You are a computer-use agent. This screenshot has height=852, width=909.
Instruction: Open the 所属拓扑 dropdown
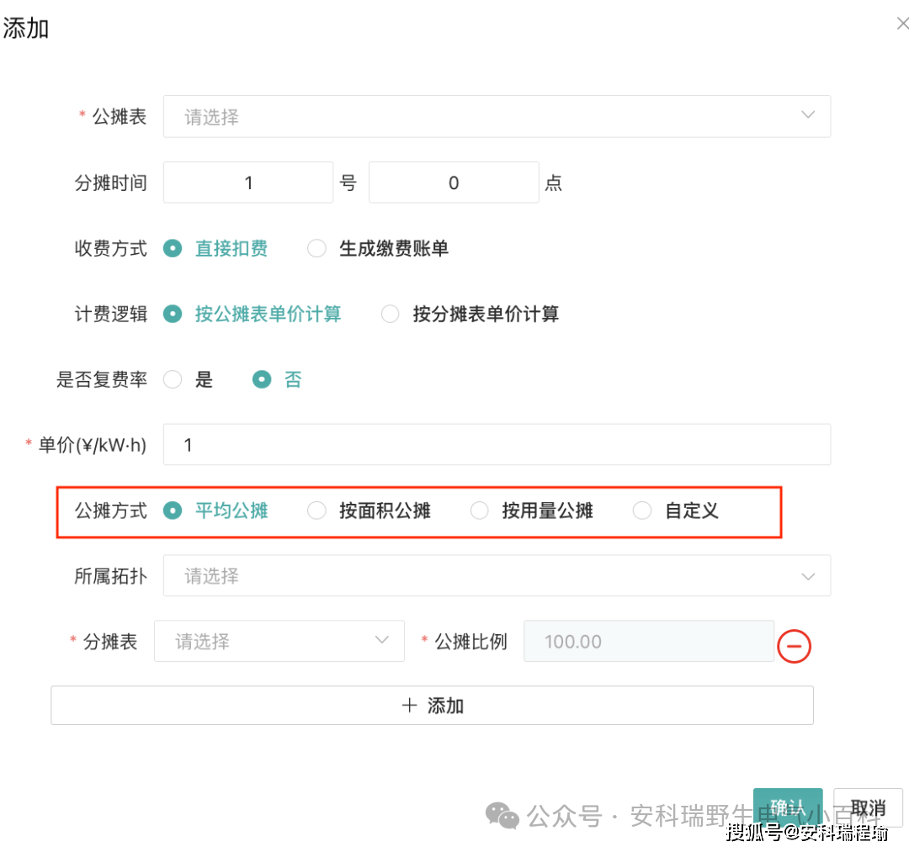point(497,576)
